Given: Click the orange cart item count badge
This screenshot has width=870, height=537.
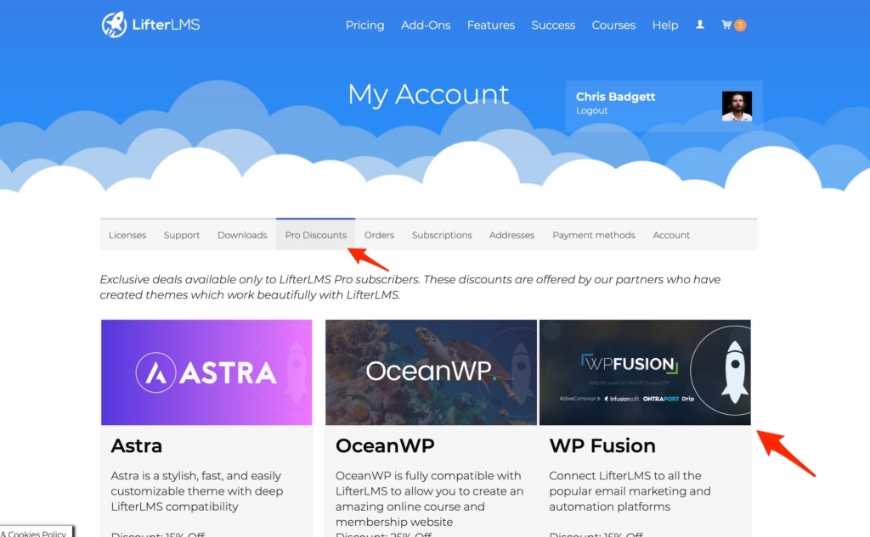Looking at the screenshot, I should (x=740, y=25).
